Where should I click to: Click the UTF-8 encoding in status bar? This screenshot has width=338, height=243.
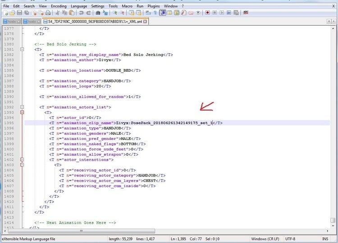[x=290, y=239]
